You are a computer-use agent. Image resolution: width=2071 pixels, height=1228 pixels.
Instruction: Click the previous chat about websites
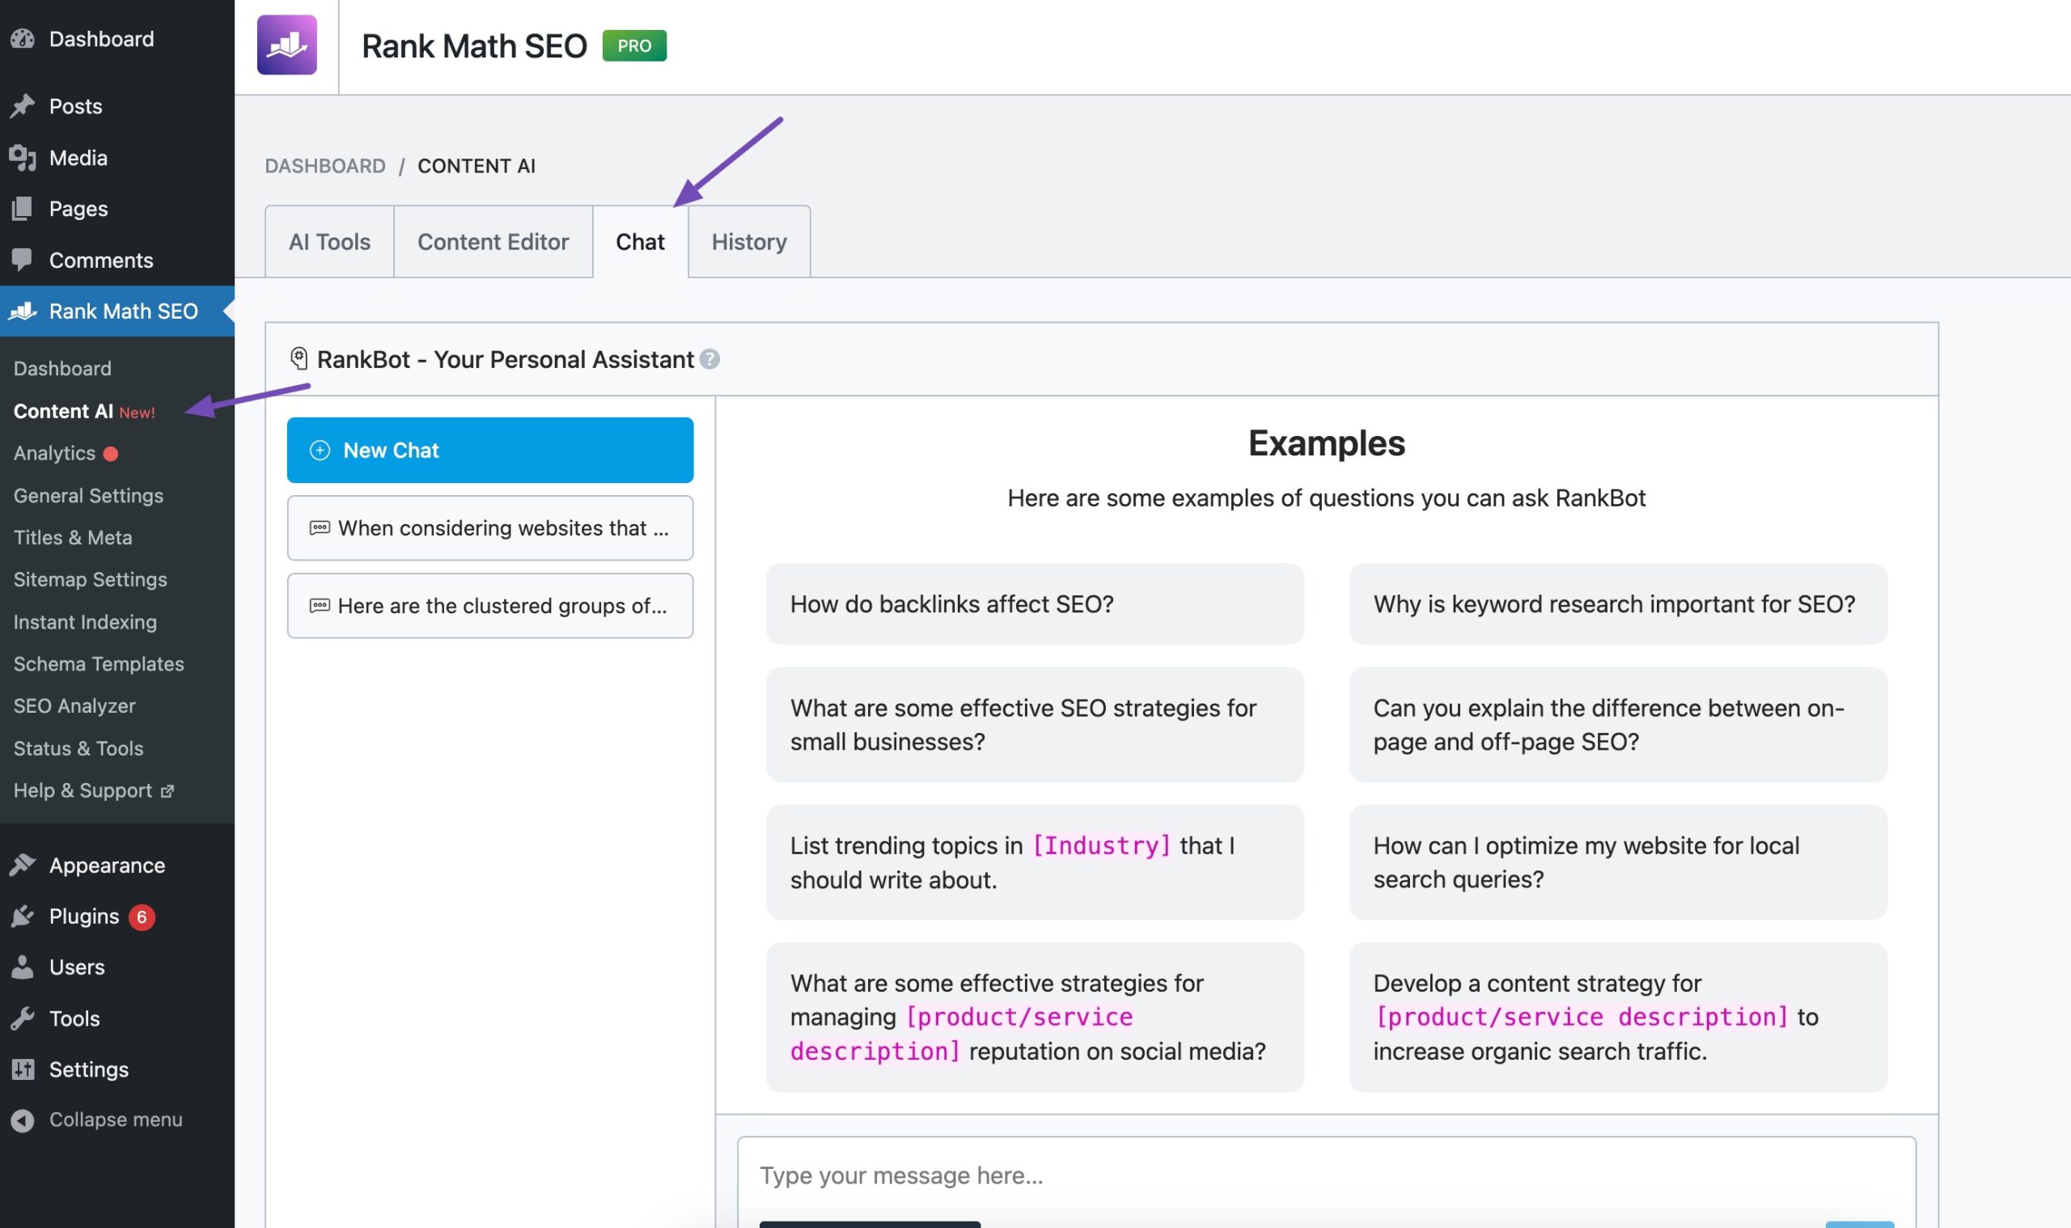point(489,527)
